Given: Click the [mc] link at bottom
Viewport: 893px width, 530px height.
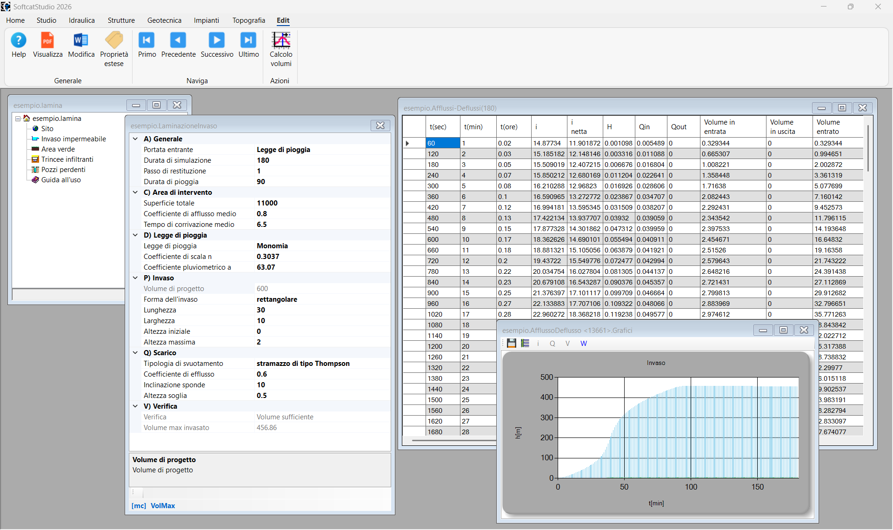Looking at the screenshot, I should [139, 506].
